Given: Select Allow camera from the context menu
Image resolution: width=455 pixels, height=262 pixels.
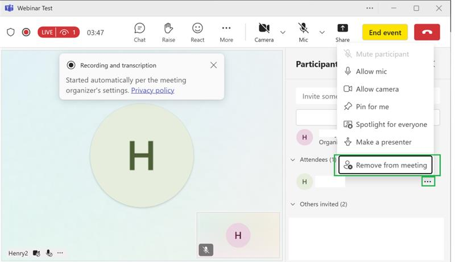Looking at the screenshot, I should [x=386, y=89].
